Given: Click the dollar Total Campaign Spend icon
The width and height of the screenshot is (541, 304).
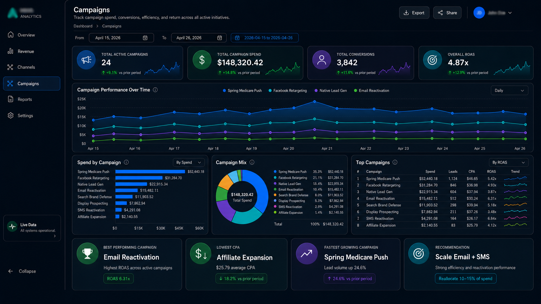Looking at the screenshot, I should (202, 60).
